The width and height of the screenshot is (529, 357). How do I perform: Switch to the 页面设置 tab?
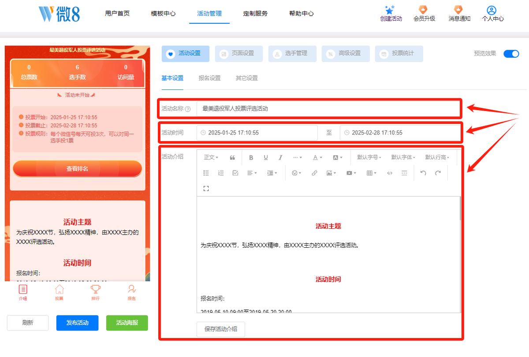239,53
